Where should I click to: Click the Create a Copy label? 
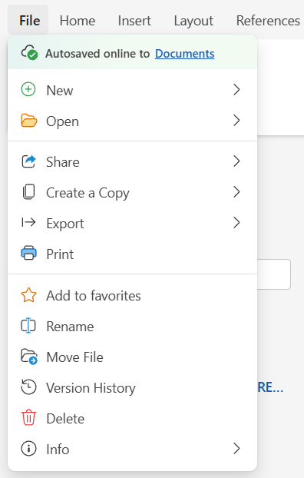pyautogui.click(x=88, y=193)
